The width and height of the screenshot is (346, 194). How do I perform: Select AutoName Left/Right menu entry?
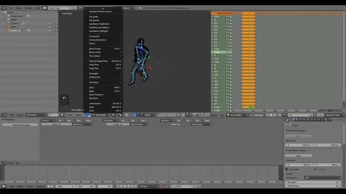point(103,31)
